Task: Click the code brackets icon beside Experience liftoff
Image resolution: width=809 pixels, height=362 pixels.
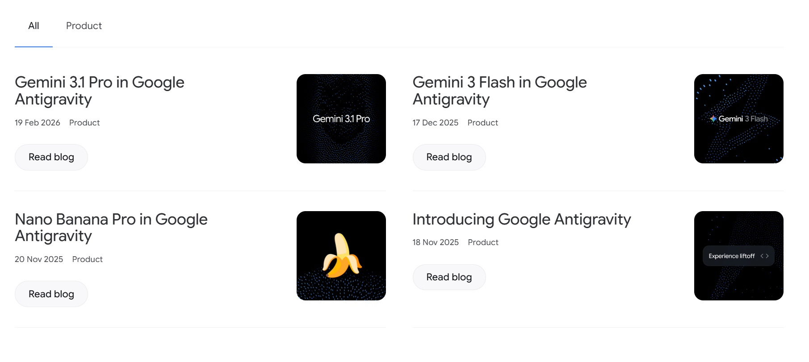Action: (764, 256)
